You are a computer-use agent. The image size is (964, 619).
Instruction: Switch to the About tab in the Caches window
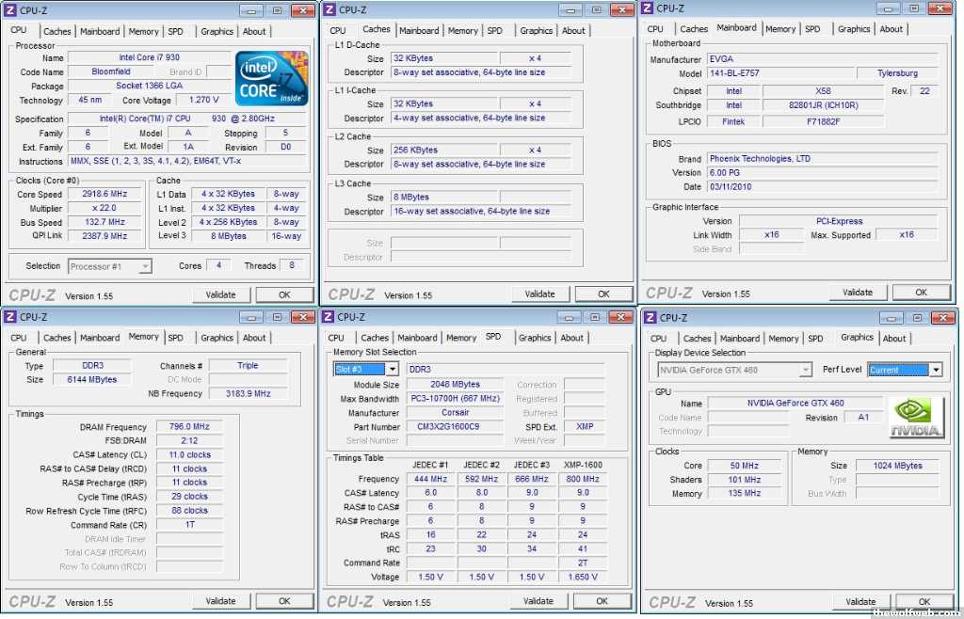click(573, 31)
